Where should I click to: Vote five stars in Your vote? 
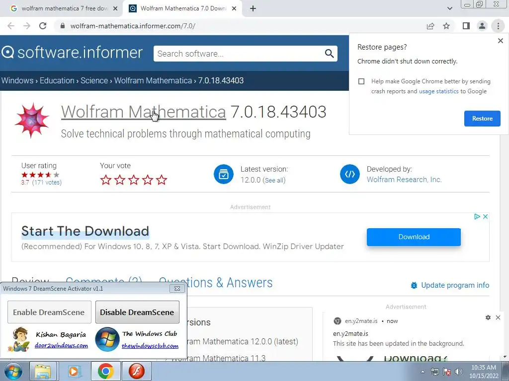pos(162,180)
